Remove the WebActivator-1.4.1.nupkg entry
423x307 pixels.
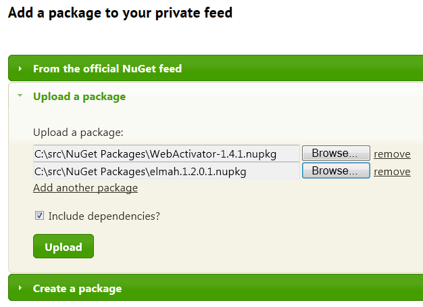click(392, 154)
